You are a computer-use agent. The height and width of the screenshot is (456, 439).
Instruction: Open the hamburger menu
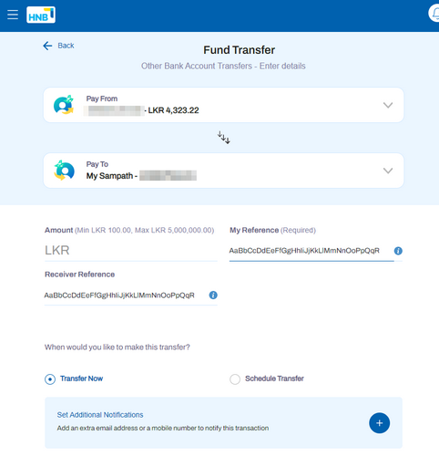tap(13, 15)
